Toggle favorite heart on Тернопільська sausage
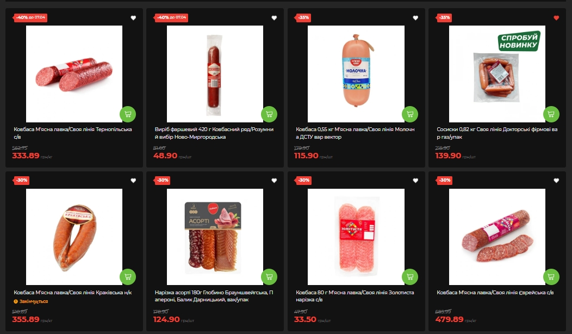 [x=133, y=18]
